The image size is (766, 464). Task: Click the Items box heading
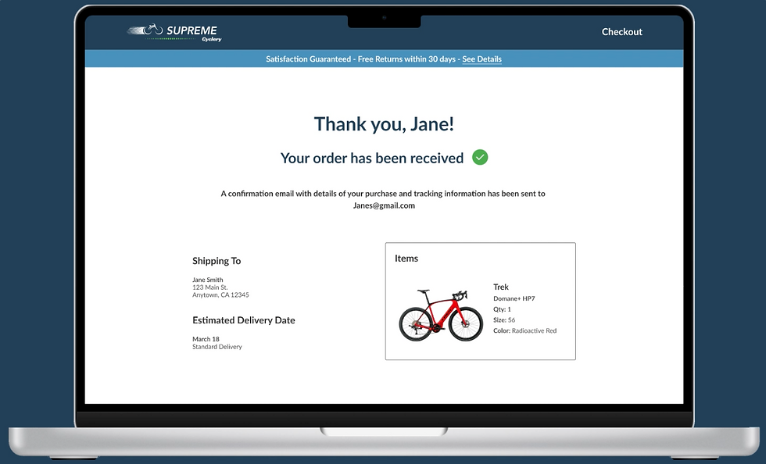pyautogui.click(x=406, y=259)
